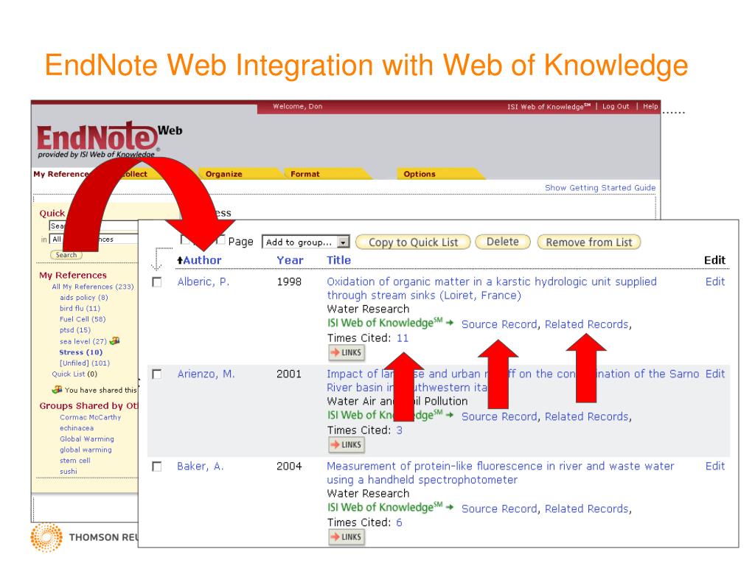Edit the Baker, A. reference

click(x=715, y=467)
